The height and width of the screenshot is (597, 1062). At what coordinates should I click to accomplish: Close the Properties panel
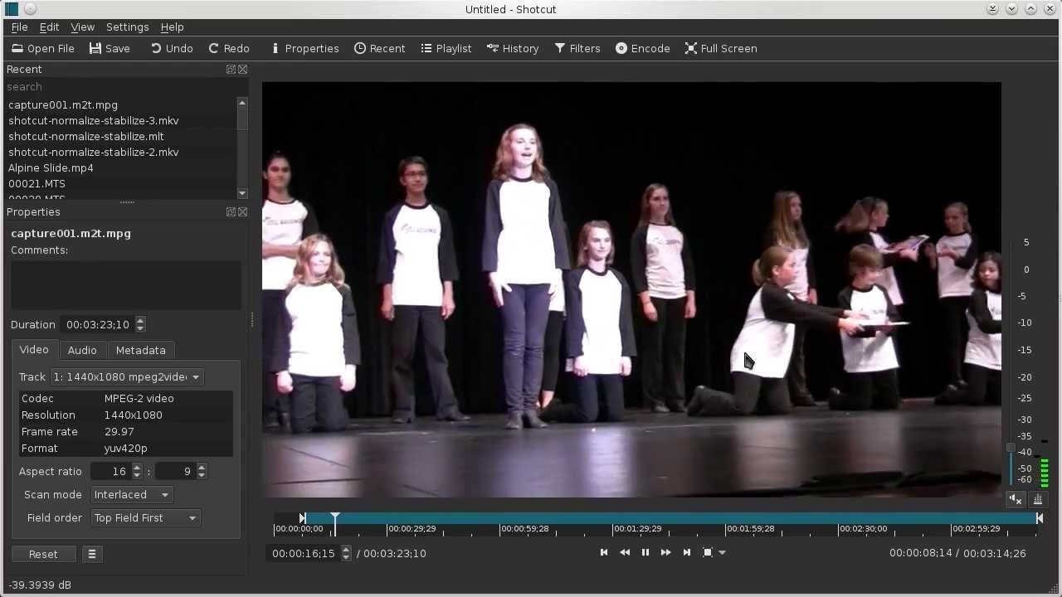tap(243, 212)
